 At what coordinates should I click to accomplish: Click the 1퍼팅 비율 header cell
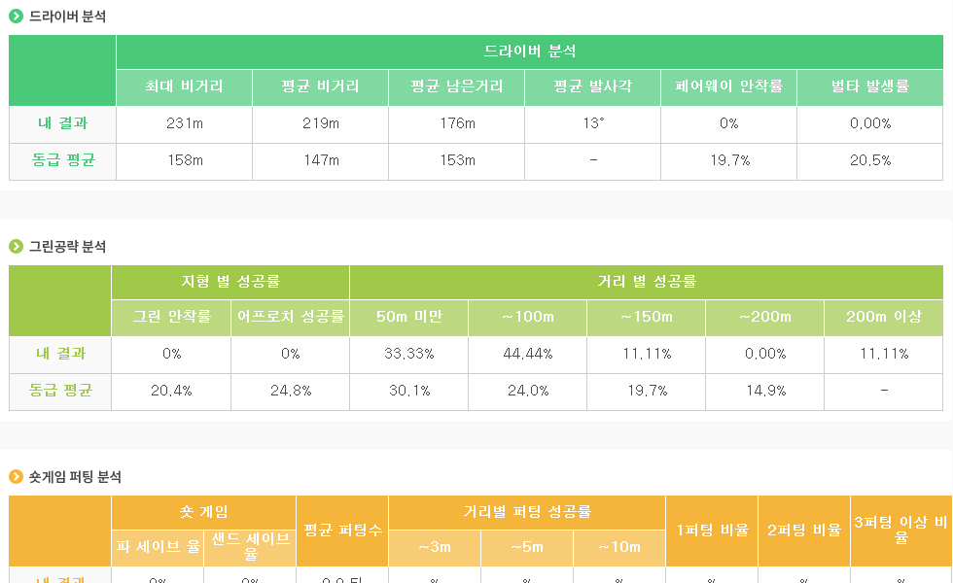(712, 531)
